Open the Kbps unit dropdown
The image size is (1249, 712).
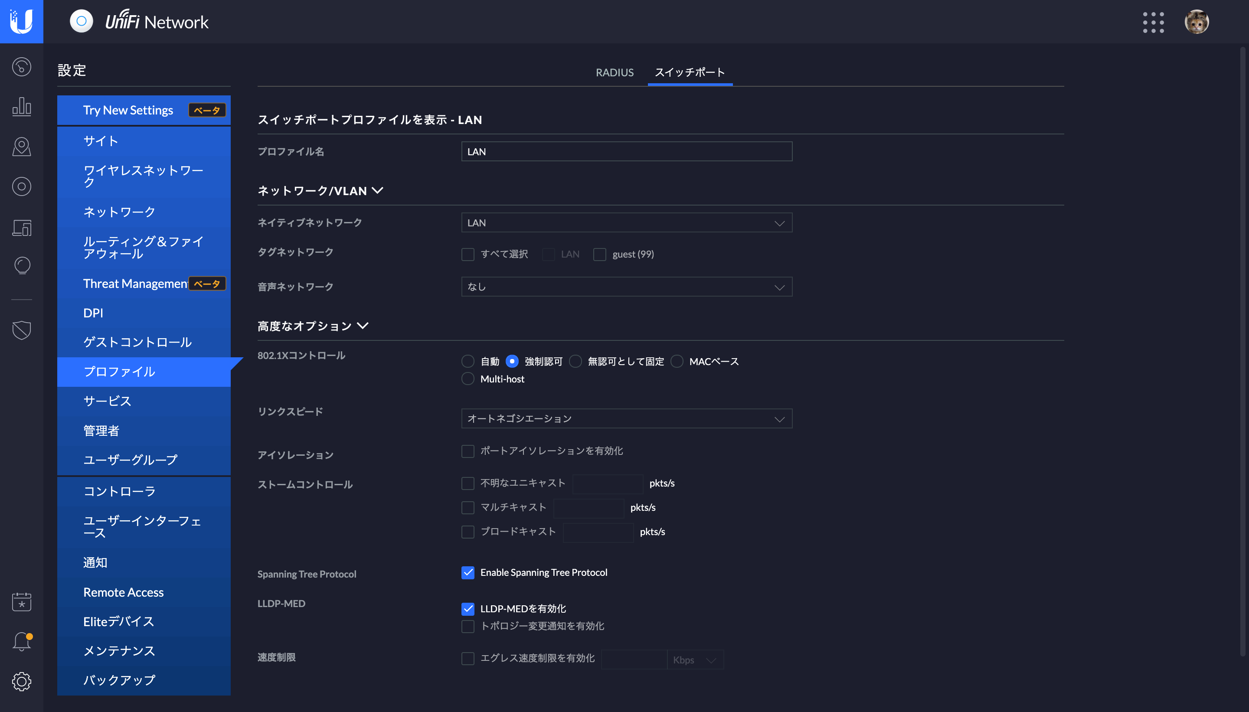click(695, 660)
